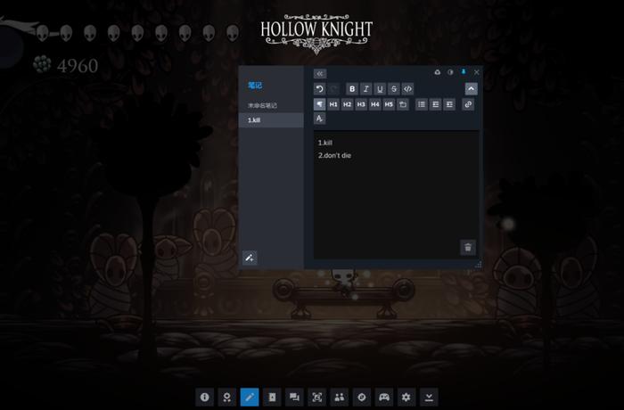Open the screenshots panel in the overlay bar
Screen dimensions: 624x410
pyautogui.click(x=316, y=397)
